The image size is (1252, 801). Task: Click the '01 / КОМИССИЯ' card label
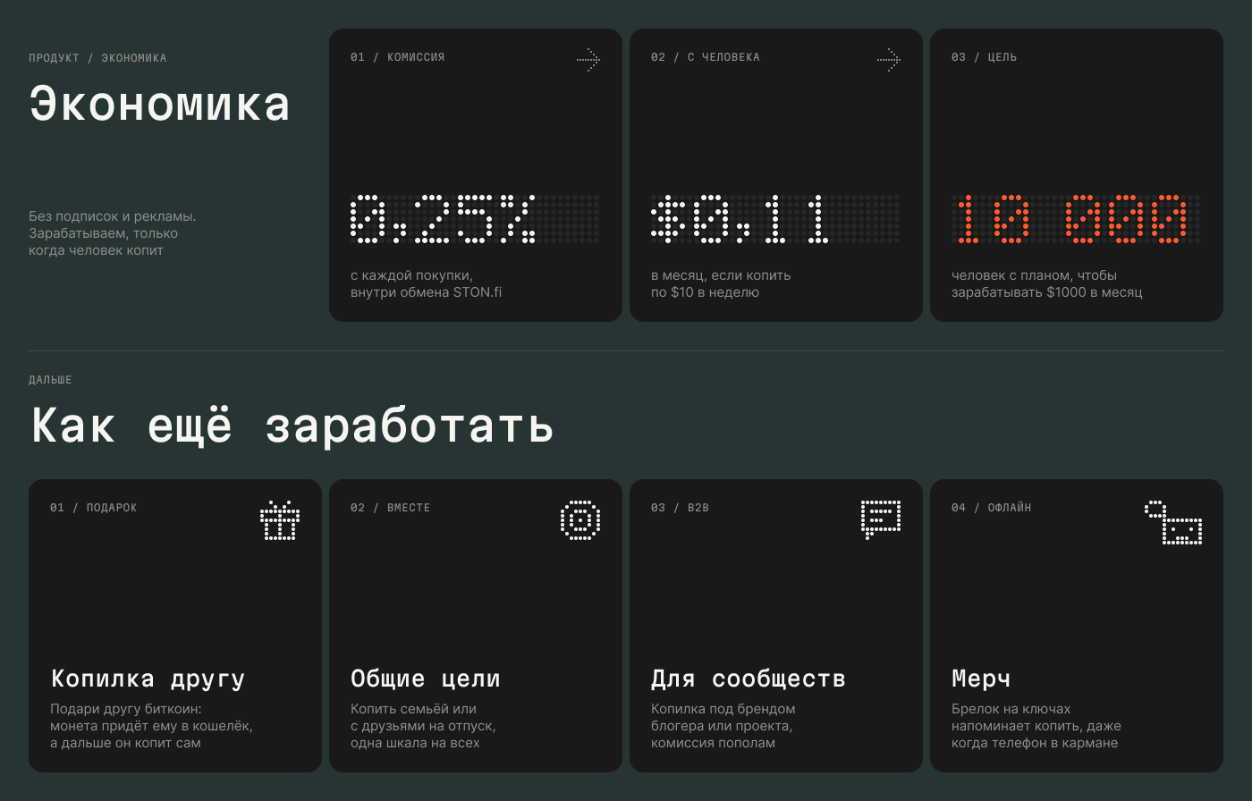click(x=398, y=57)
